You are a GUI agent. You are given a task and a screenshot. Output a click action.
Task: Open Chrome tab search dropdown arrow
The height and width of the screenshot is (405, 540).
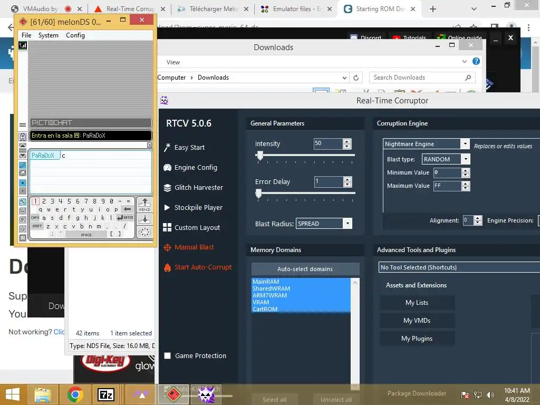[x=474, y=9]
